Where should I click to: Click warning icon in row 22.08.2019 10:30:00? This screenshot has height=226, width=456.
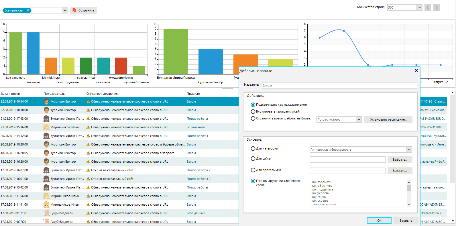tap(88, 110)
